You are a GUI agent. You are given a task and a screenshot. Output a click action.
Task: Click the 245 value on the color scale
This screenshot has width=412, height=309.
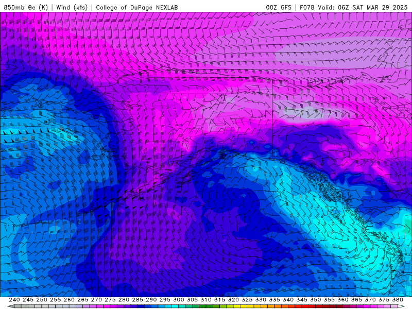coord(28,300)
